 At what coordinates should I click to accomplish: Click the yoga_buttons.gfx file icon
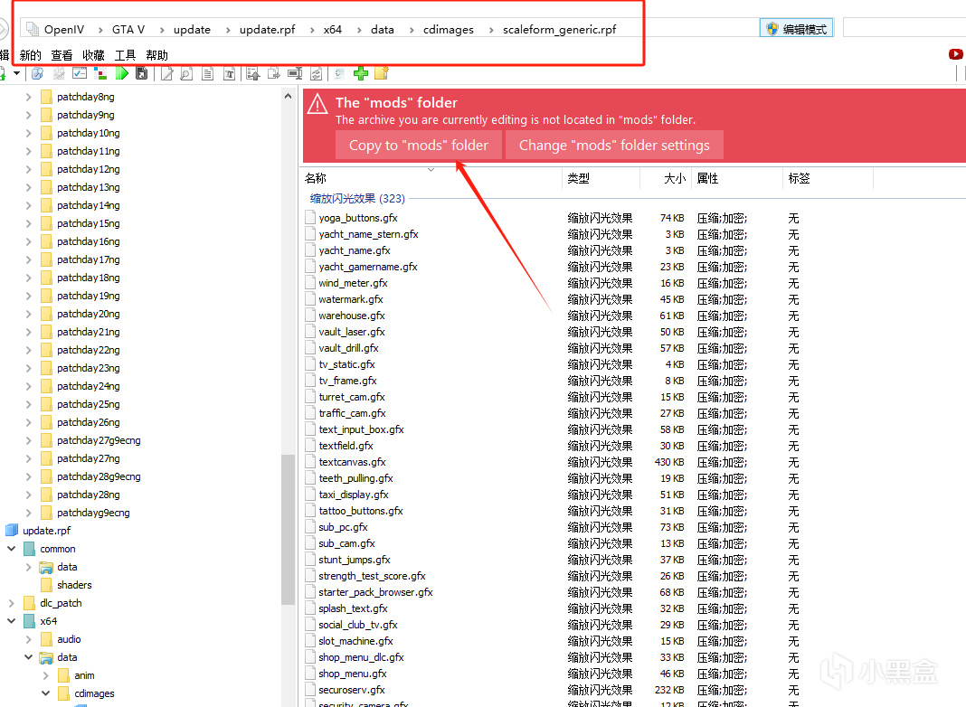(x=310, y=217)
